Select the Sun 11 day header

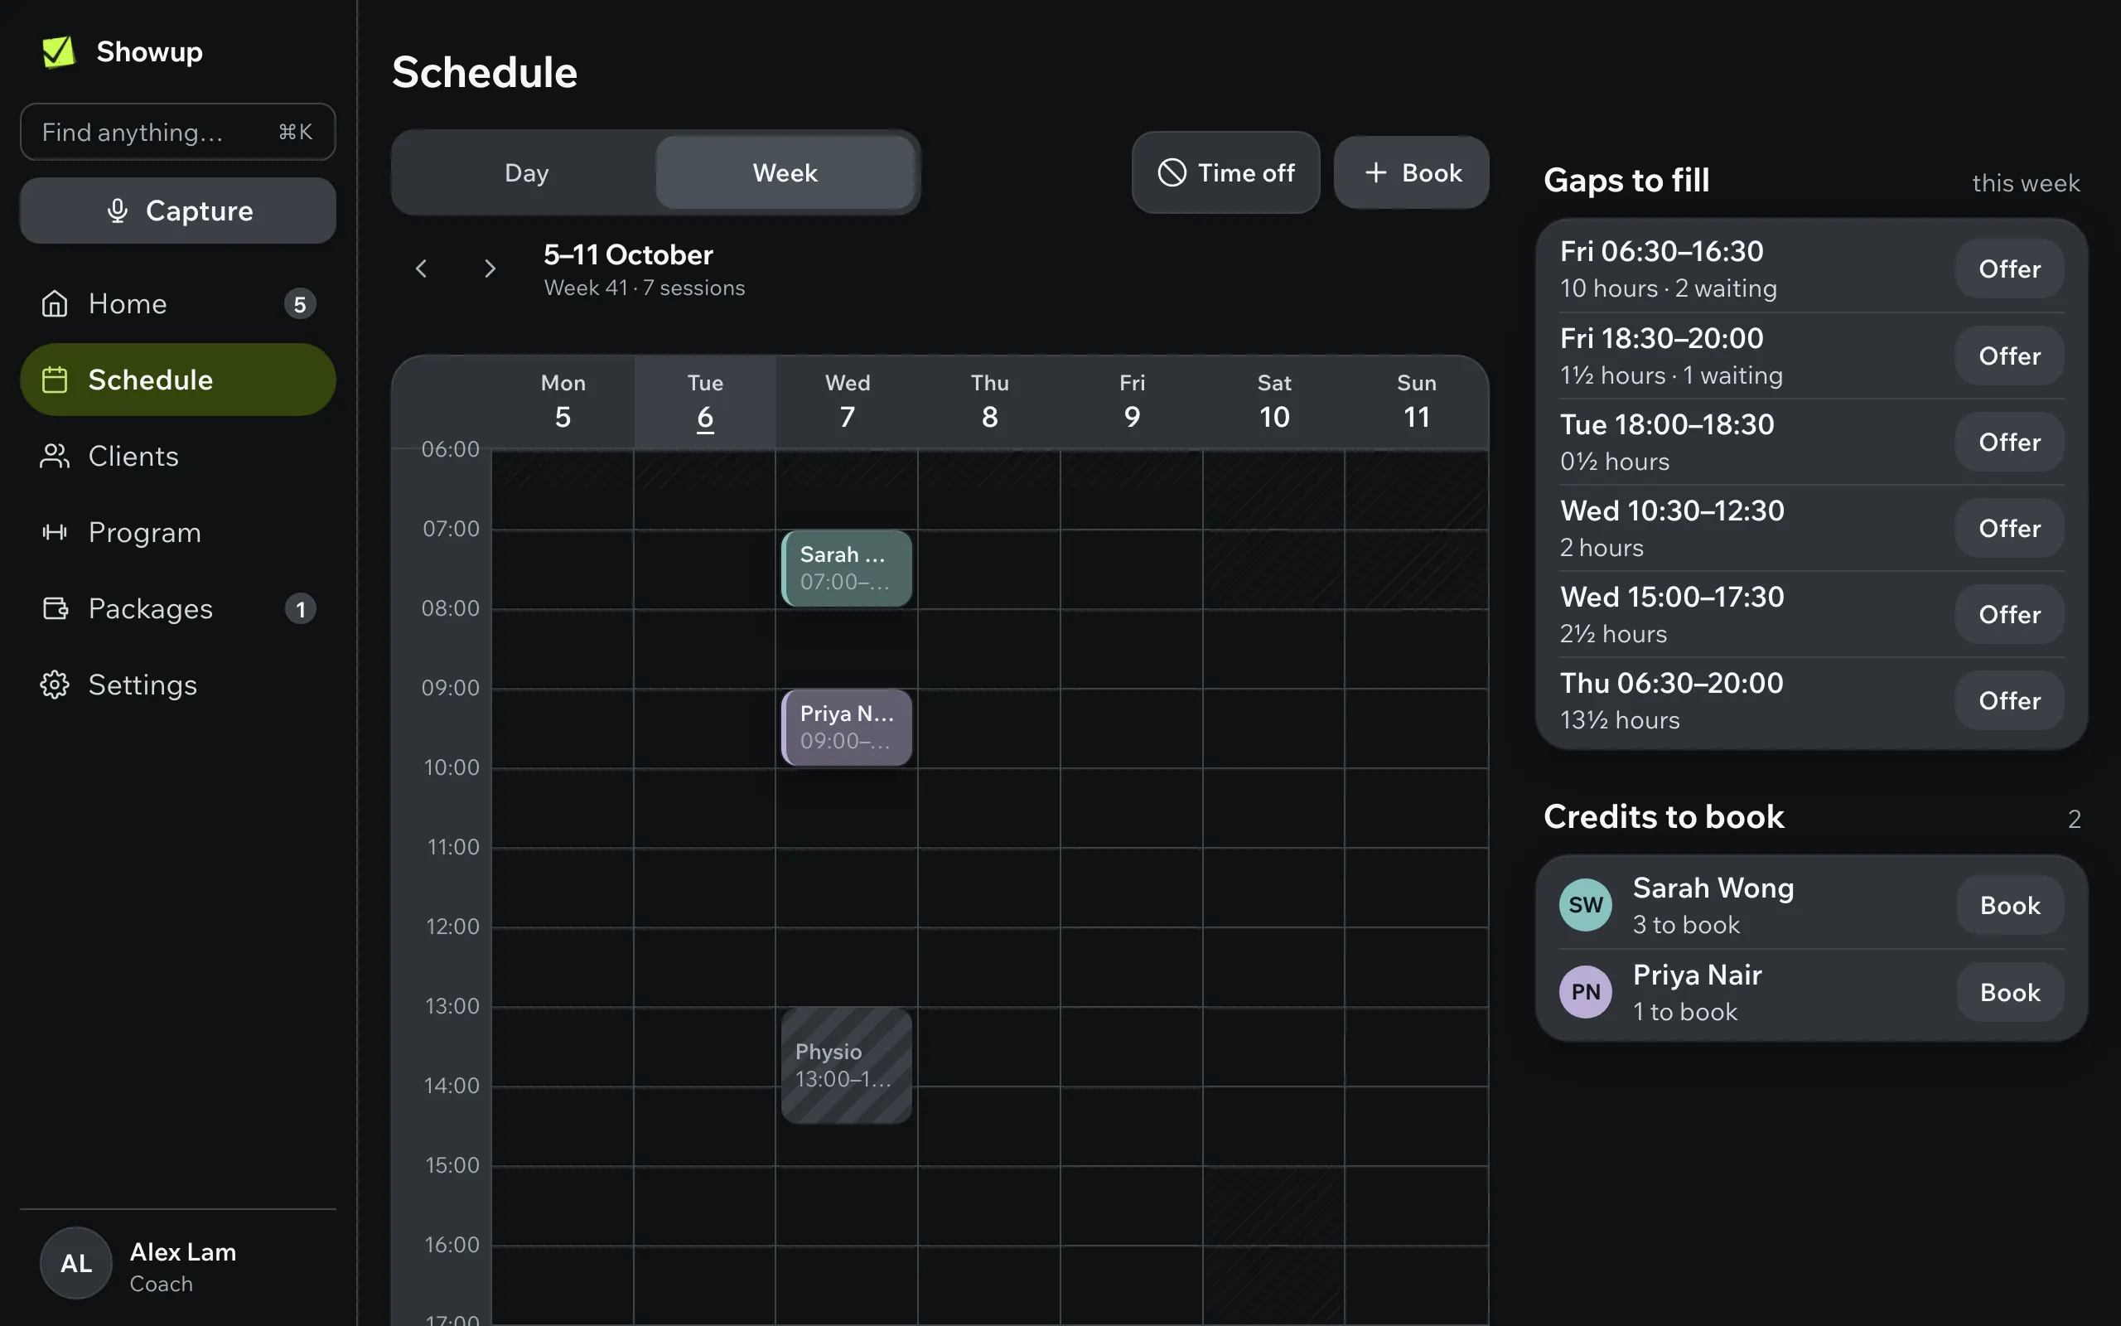coord(1416,402)
